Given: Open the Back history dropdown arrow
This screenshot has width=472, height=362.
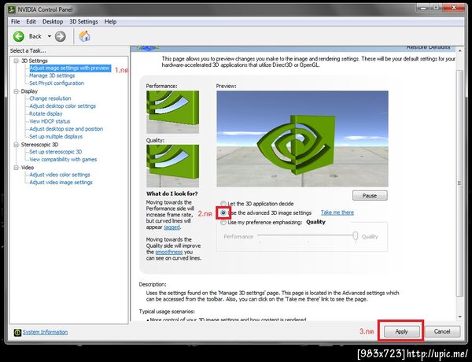Looking at the screenshot, I should coord(49,36).
